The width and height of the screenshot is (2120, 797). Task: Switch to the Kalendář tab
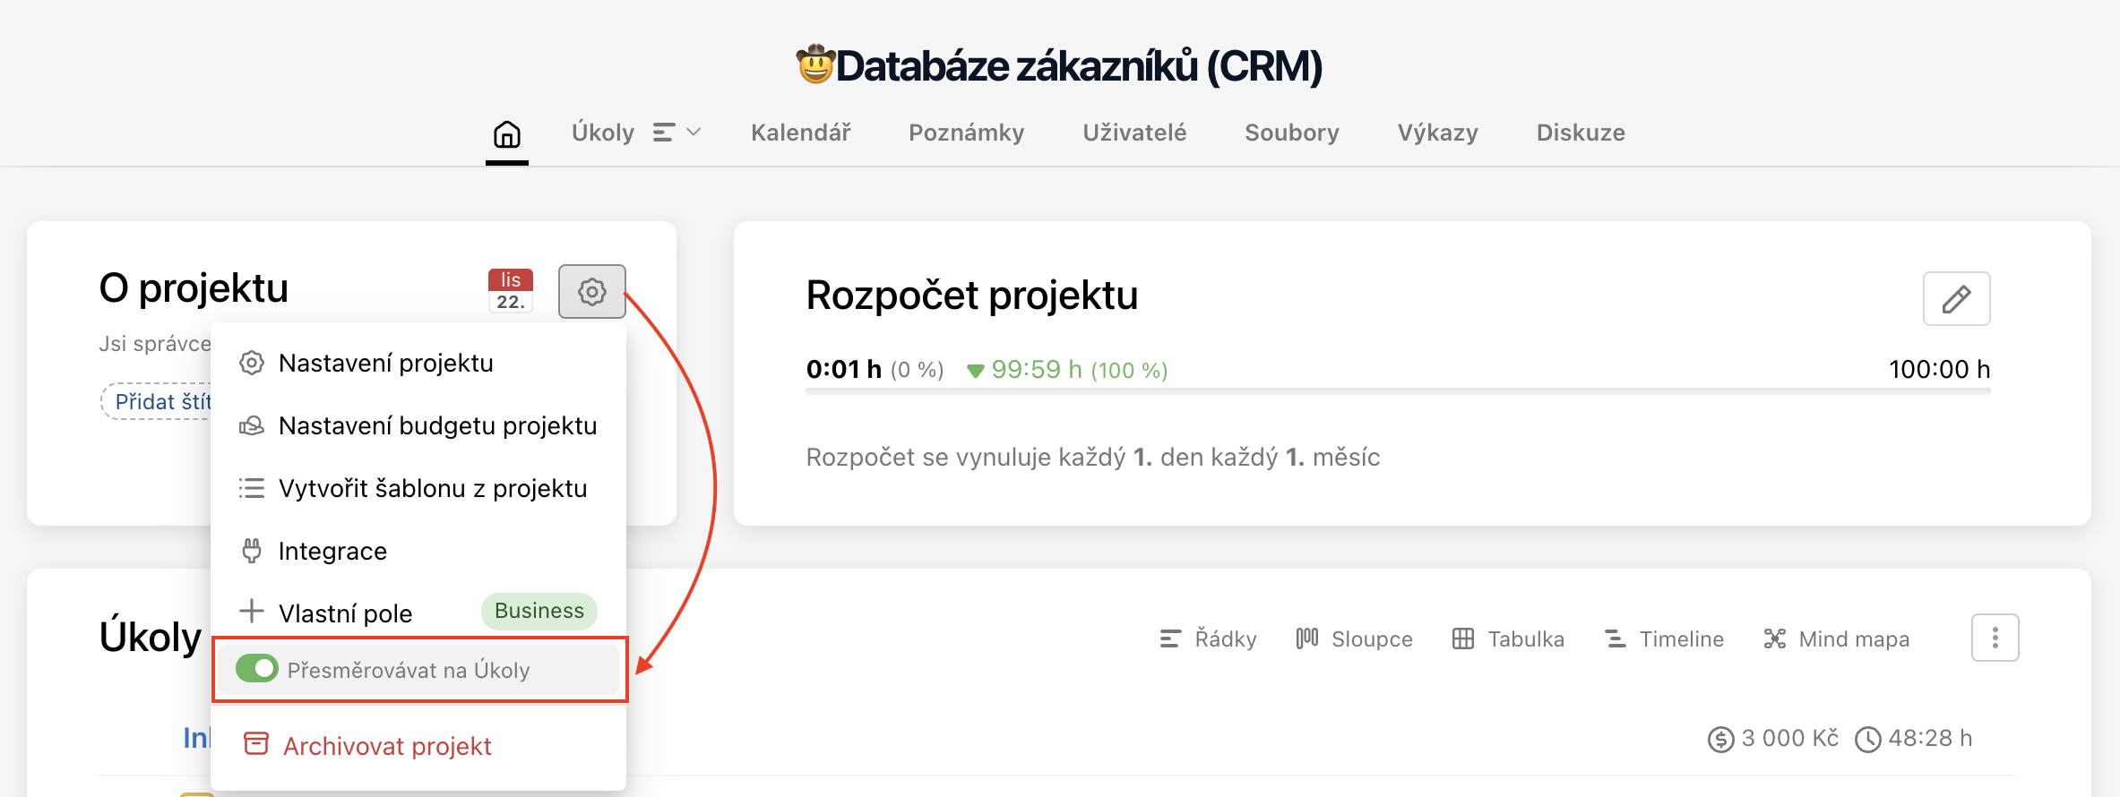[x=801, y=133]
